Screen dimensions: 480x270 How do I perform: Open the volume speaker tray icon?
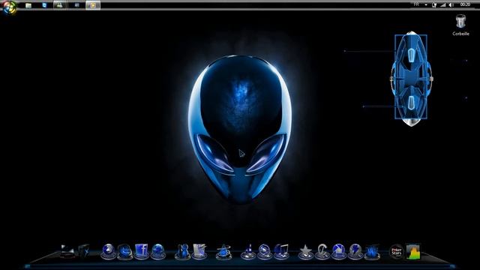(451, 5)
